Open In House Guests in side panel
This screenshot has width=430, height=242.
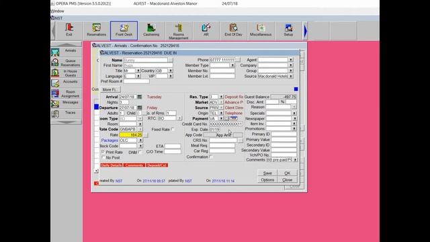pos(66,73)
